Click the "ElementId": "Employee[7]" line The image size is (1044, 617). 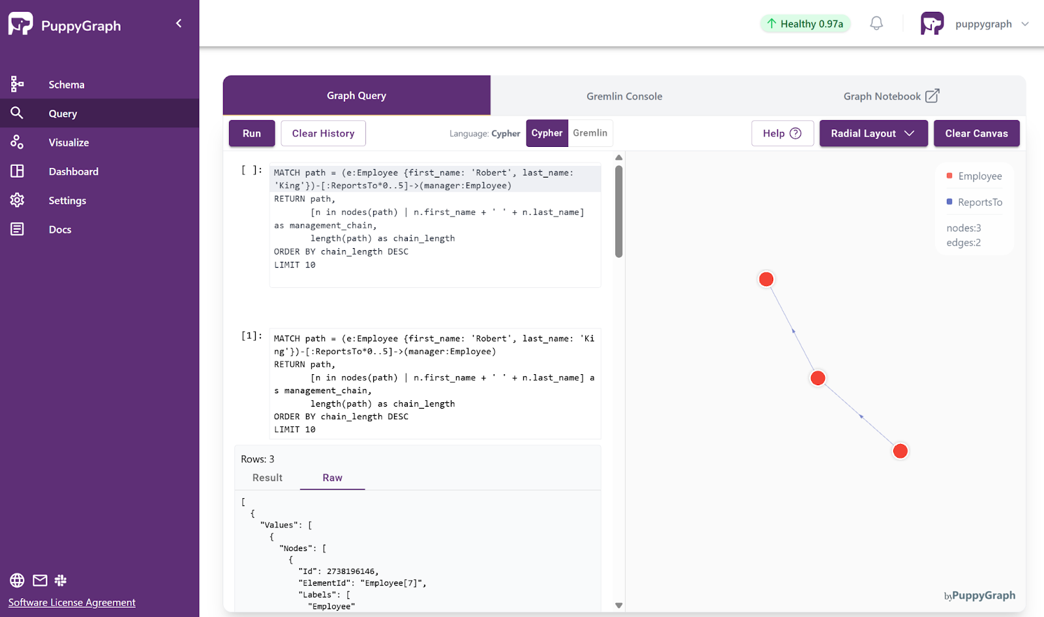(362, 583)
